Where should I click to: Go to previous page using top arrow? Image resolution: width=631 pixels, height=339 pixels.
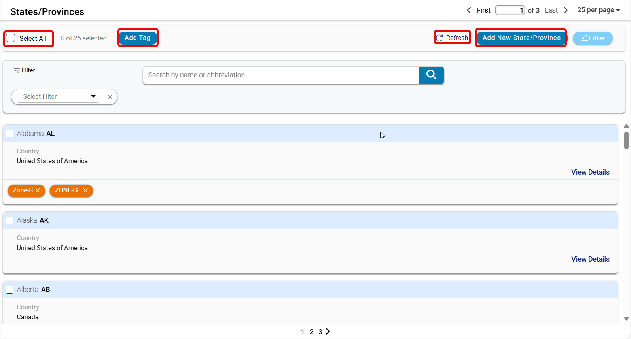[x=469, y=10]
